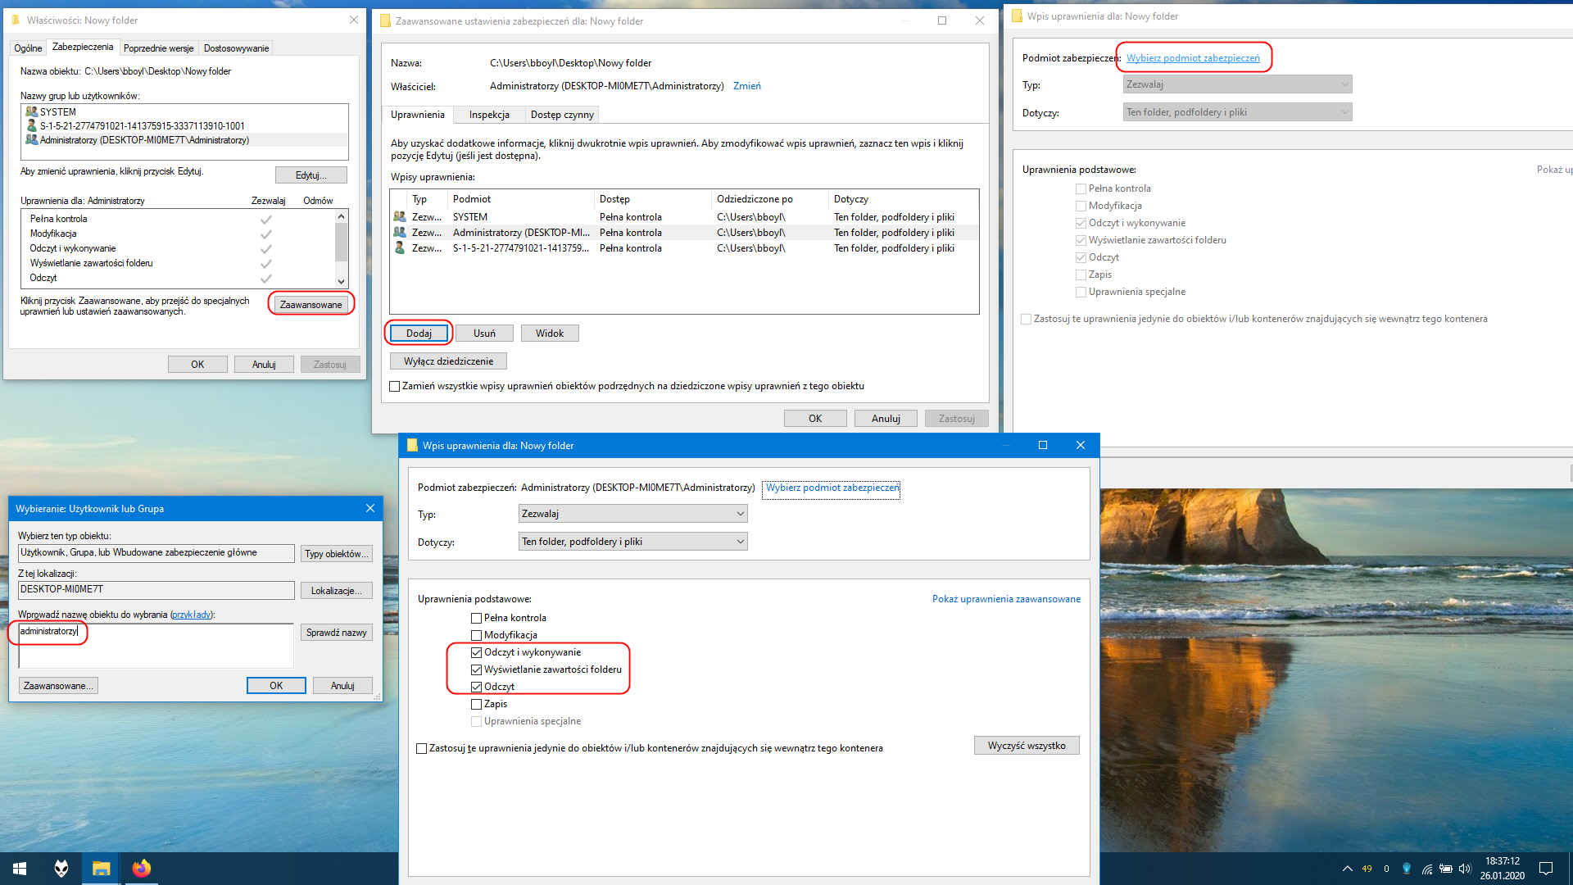The image size is (1573, 885).
Task: Focus the object name input field
Action: click(x=156, y=646)
